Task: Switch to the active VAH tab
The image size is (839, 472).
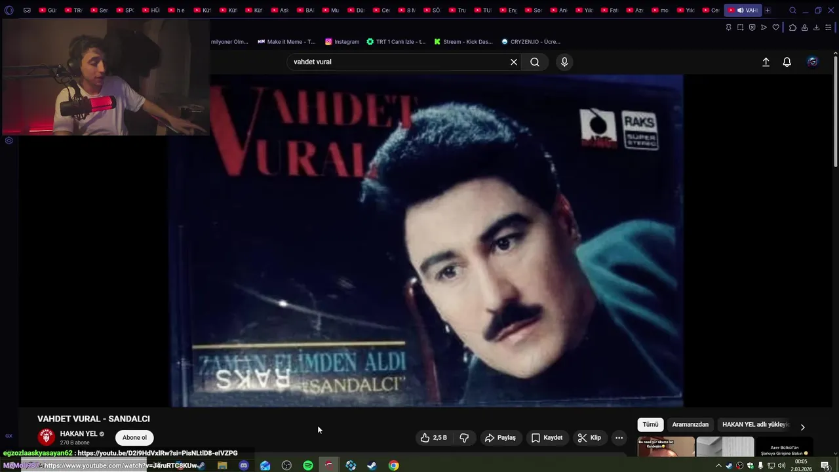Action: [743, 10]
